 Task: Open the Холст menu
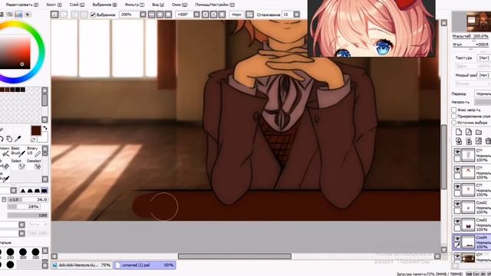[x=54, y=5]
